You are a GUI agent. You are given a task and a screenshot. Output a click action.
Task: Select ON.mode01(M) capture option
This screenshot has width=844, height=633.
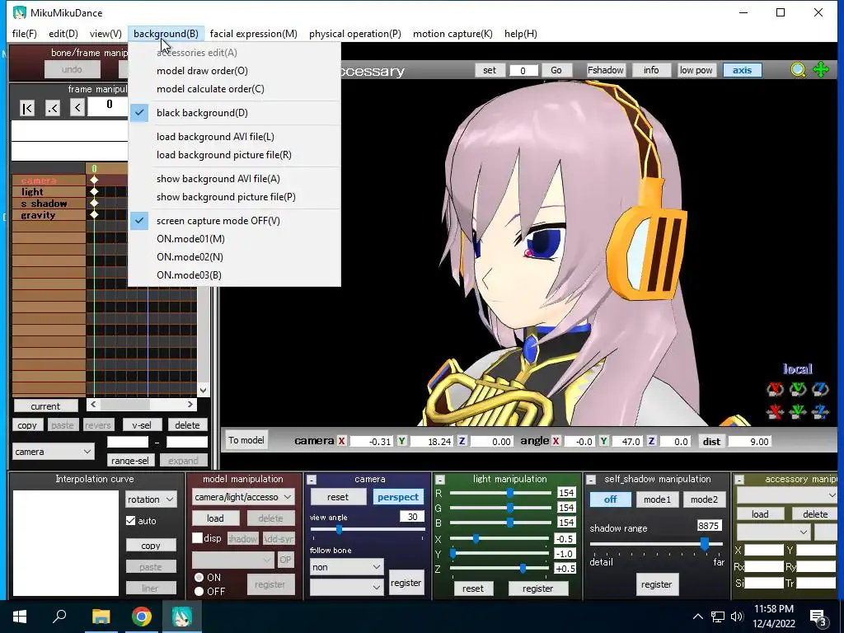pyautogui.click(x=235, y=238)
